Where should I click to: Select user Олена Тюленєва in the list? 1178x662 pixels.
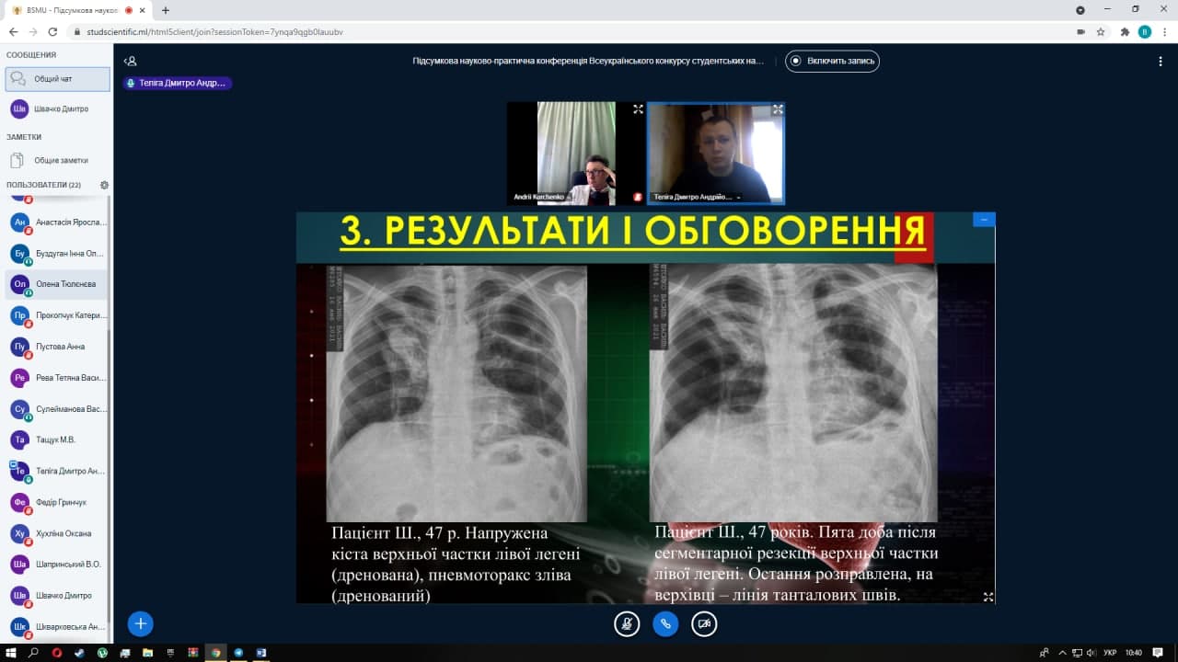[x=57, y=284]
